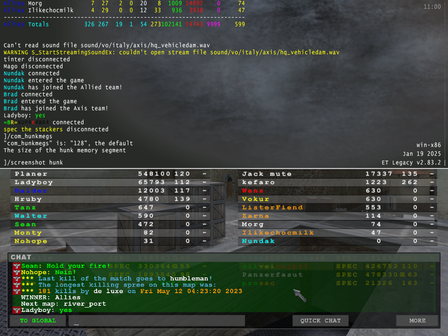
Task: Select player Walter in the scoreboard
Action: pos(110,216)
